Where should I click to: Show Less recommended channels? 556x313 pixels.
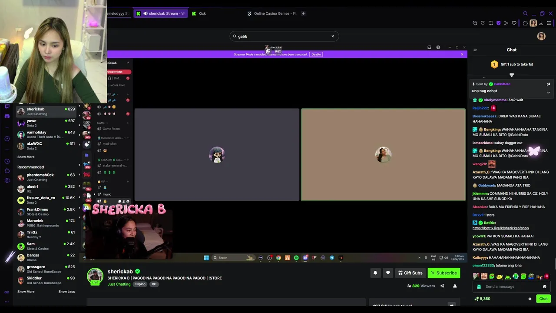click(66, 292)
